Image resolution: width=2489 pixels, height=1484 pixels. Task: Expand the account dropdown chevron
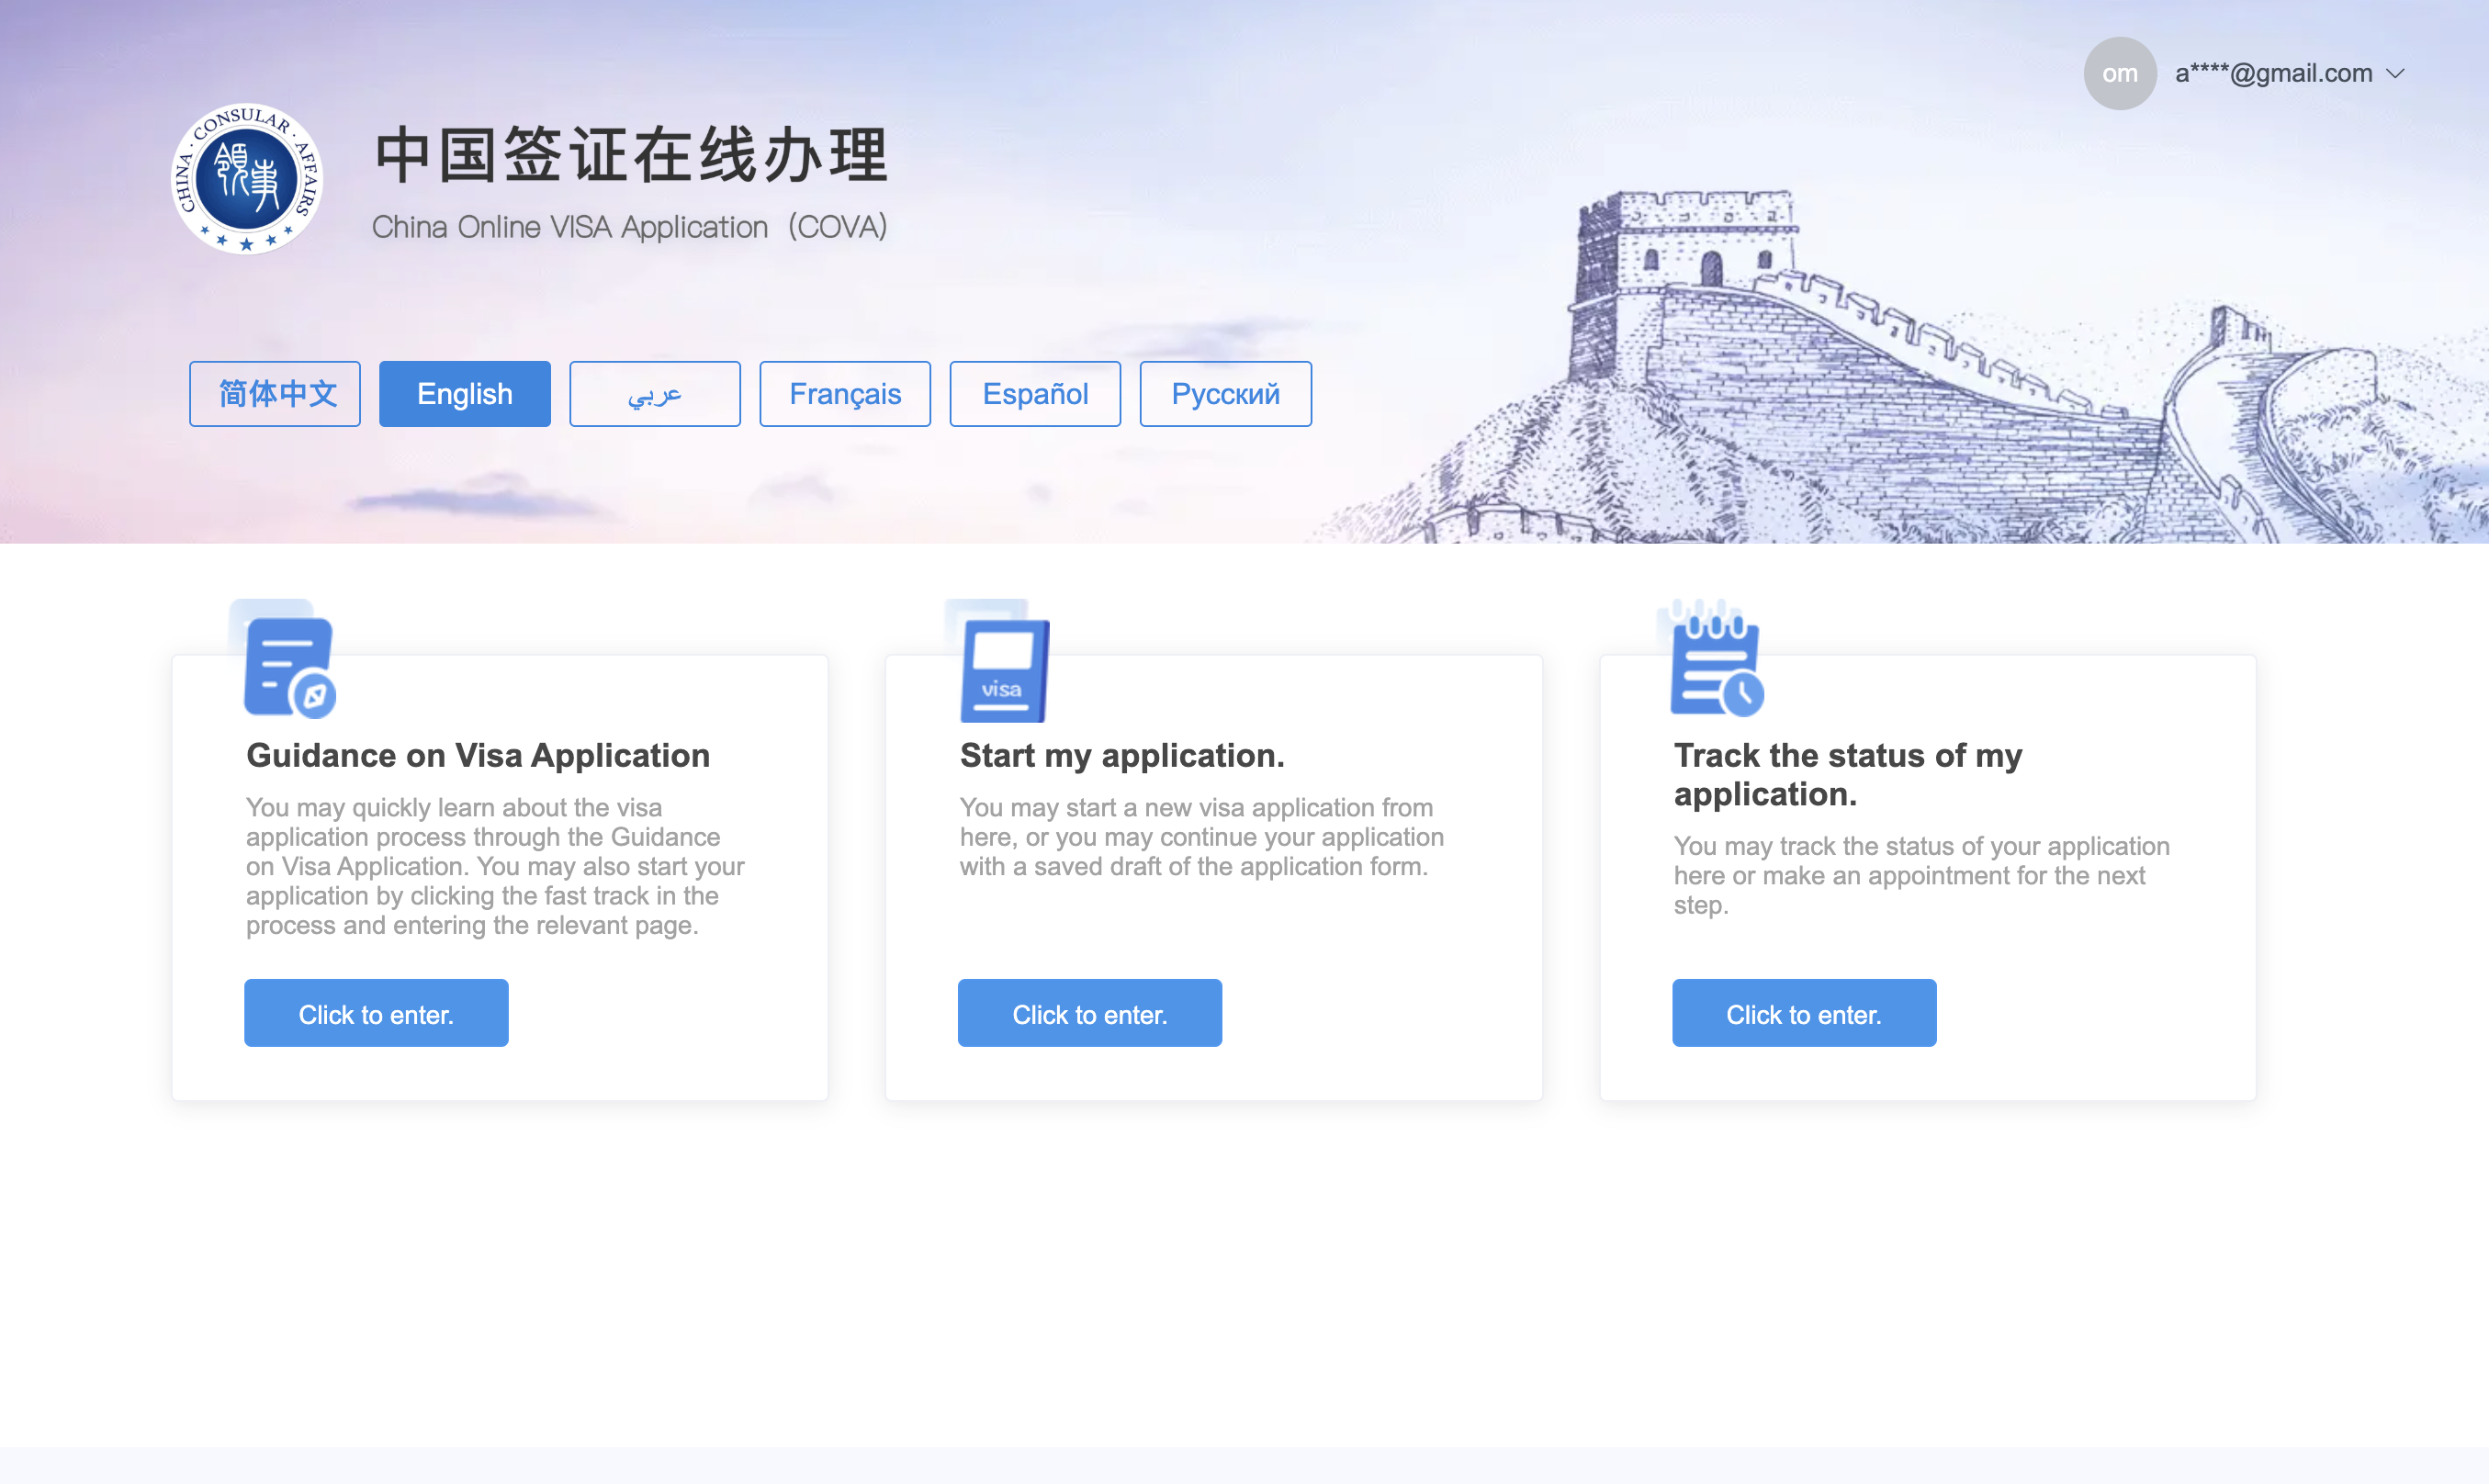(2395, 74)
